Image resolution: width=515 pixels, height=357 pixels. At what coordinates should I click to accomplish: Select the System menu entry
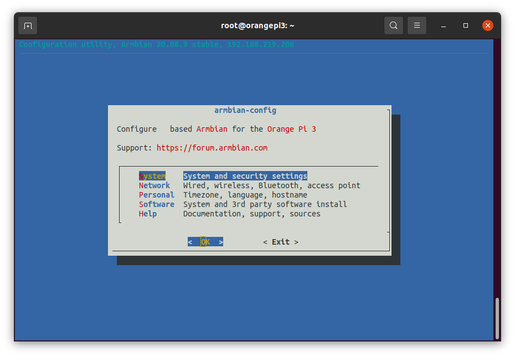(x=152, y=176)
